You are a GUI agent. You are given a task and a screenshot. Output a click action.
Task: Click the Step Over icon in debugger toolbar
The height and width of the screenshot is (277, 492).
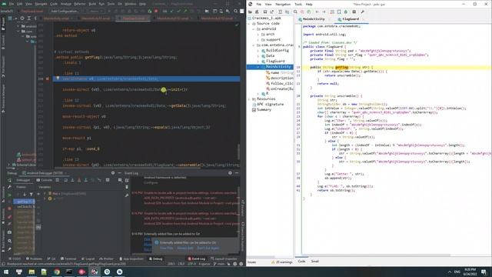click(65, 180)
